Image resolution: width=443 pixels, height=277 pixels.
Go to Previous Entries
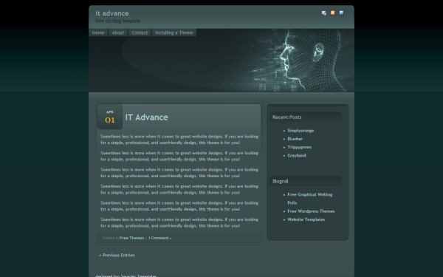[117, 256]
